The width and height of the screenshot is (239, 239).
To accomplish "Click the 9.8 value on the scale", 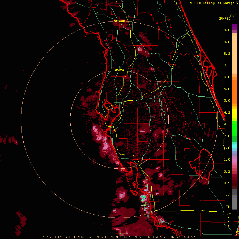I will pos(227,30).
